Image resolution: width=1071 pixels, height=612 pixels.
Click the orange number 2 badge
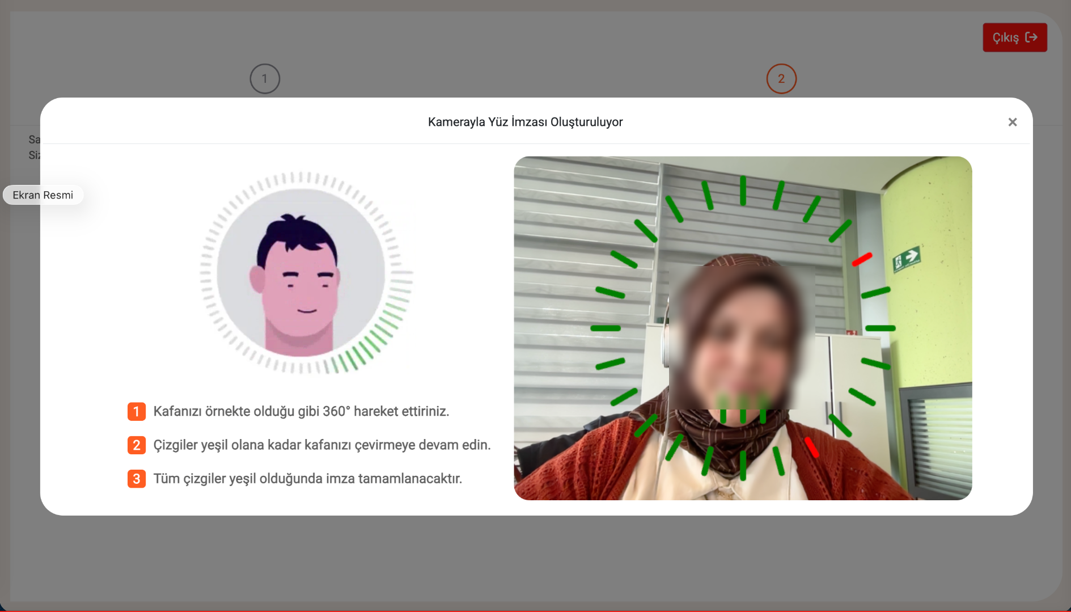pos(136,445)
